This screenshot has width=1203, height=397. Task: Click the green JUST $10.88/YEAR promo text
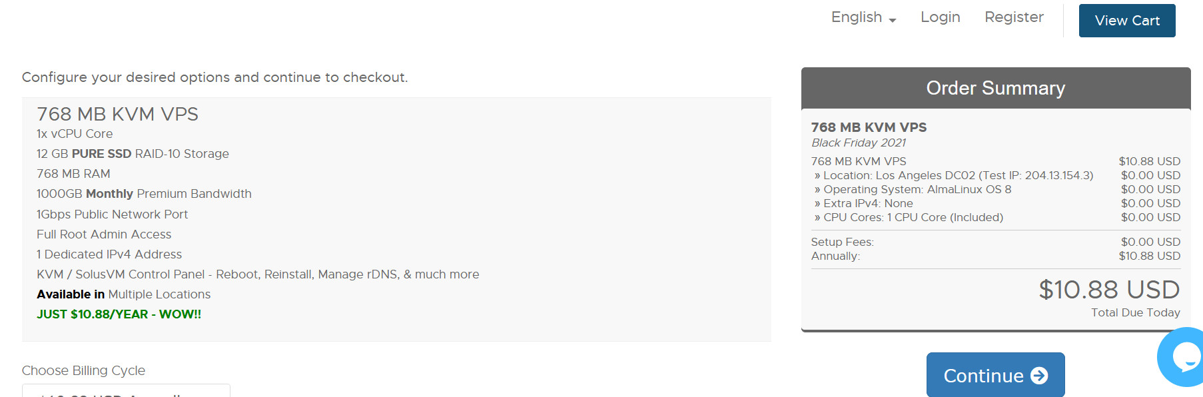coord(119,314)
